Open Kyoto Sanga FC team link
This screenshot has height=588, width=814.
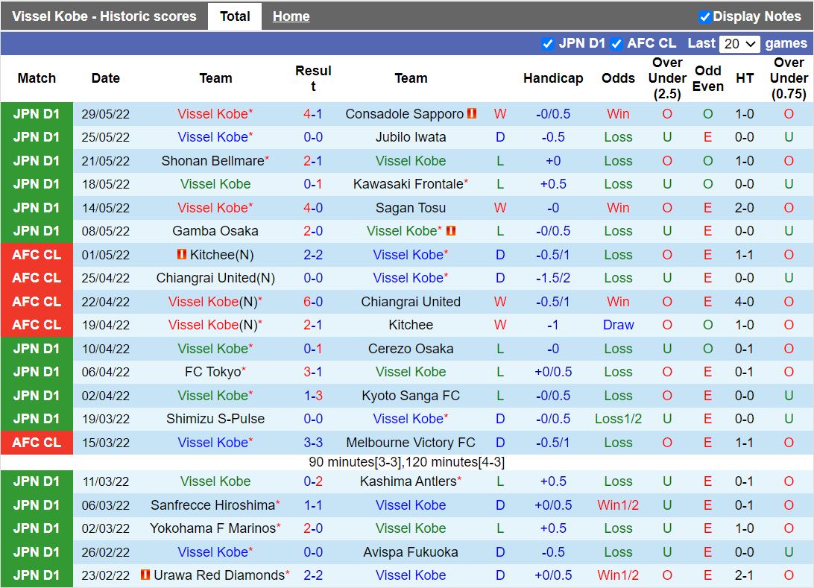coord(411,396)
